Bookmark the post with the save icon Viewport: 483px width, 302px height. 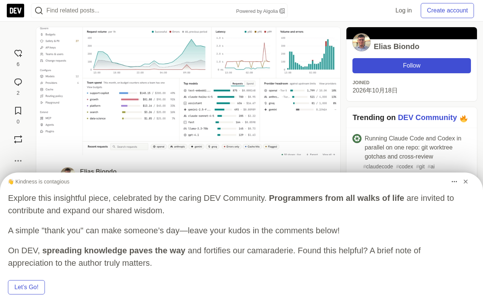[18, 111]
